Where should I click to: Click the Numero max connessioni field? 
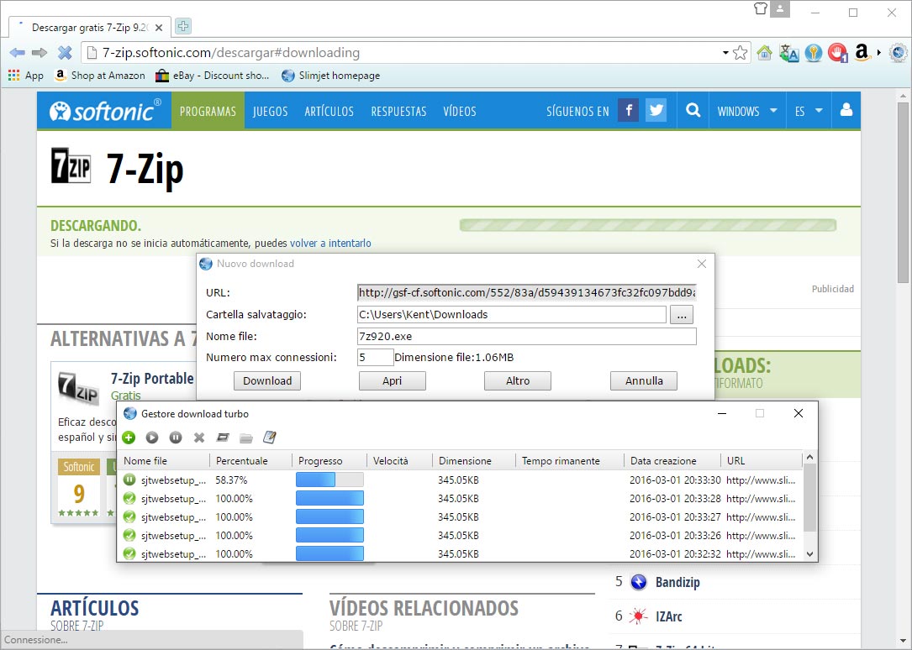(x=375, y=357)
